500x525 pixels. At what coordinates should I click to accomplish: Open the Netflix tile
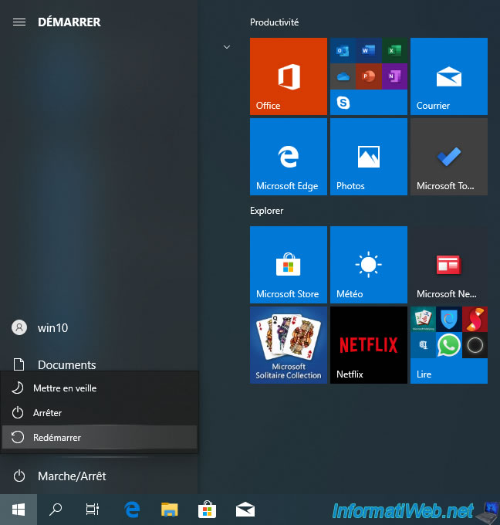(x=368, y=345)
